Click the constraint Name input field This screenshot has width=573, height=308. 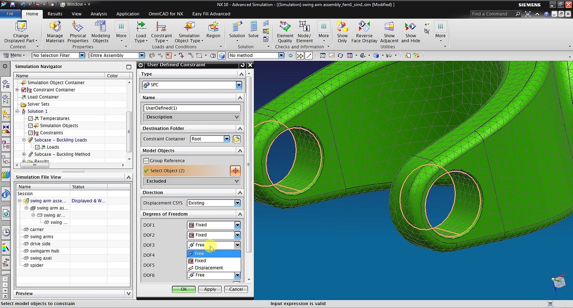click(x=192, y=108)
